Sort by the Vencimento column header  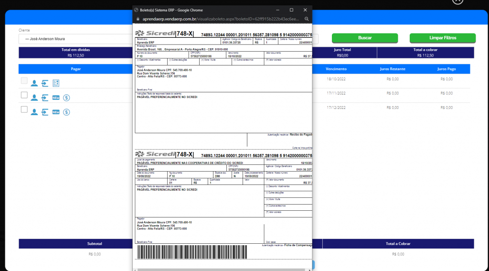coord(336,69)
